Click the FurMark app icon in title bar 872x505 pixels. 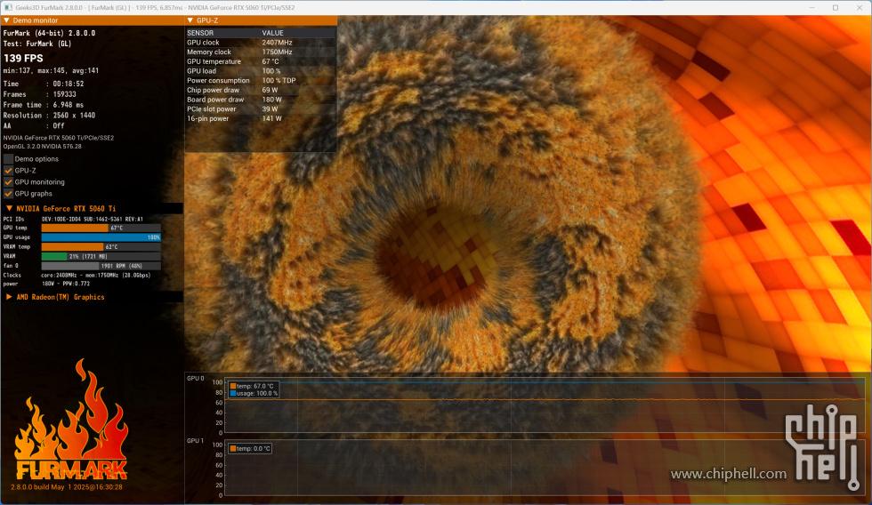pyautogui.click(x=8, y=8)
